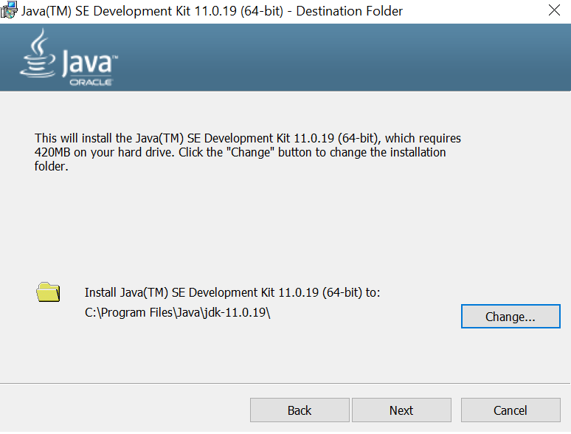The height and width of the screenshot is (434, 571).
Task: Click the Change... button
Action: pyautogui.click(x=511, y=317)
